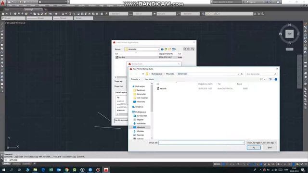
Task: Click the blue back icon in Load/Unload Applications
Action: [x=162, y=49]
